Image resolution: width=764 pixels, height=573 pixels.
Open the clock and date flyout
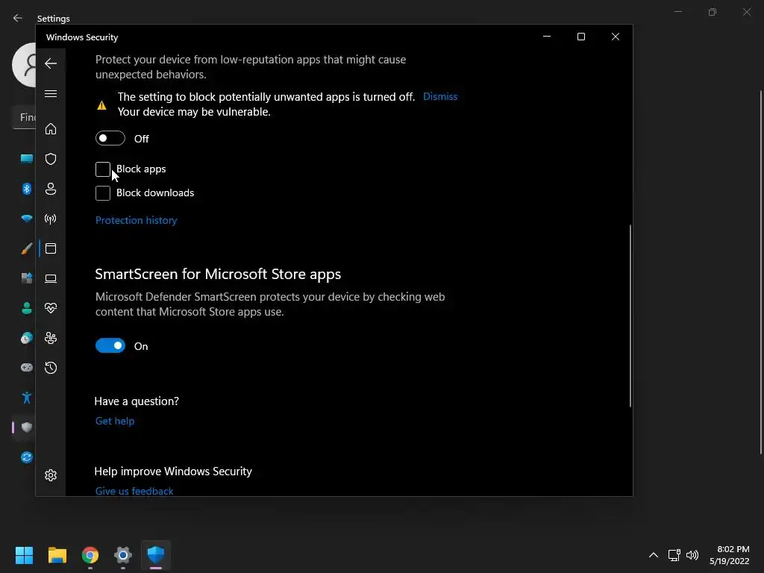point(730,555)
